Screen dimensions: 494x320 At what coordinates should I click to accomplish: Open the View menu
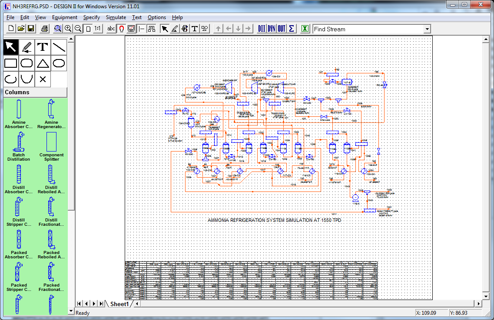[x=40, y=17]
